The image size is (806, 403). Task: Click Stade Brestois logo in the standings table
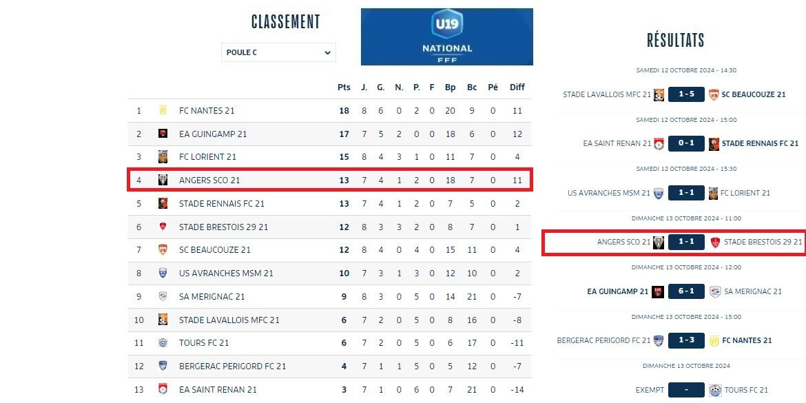coord(163,227)
